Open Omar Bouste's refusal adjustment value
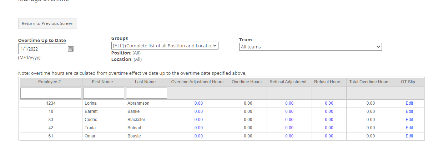This screenshot has width=428, height=141. tap(289, 136)
